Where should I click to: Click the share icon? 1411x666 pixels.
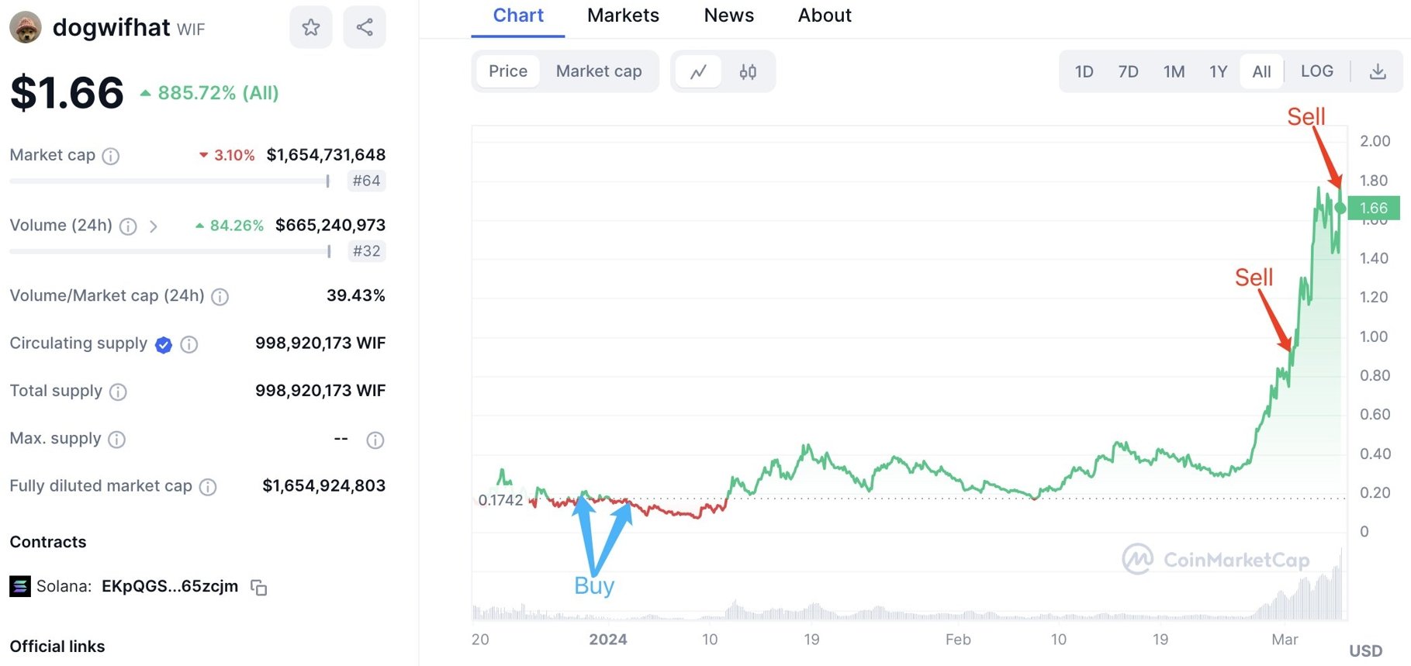click(365, 28)
